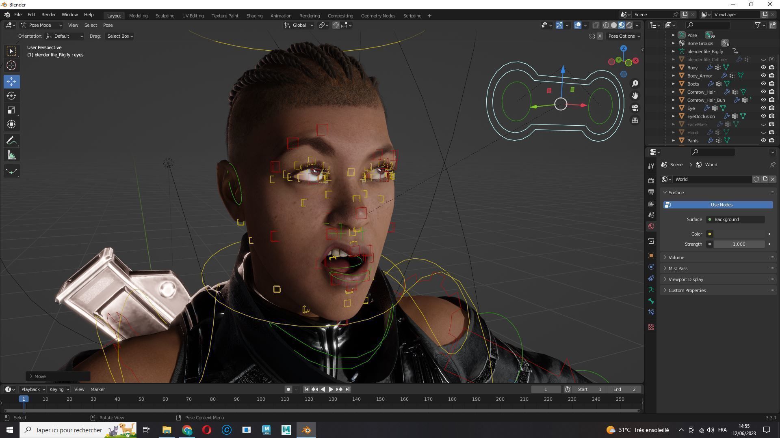Click the Opera browser taskbar icon
The height and width of the screenshot is (438, 780).
pyautogui.click(x=206, y=430)
